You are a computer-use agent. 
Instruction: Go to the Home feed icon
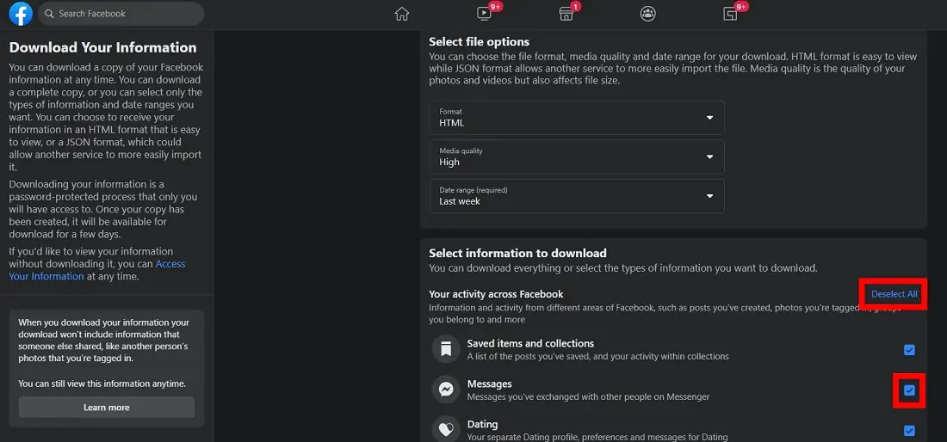point(401,14)
